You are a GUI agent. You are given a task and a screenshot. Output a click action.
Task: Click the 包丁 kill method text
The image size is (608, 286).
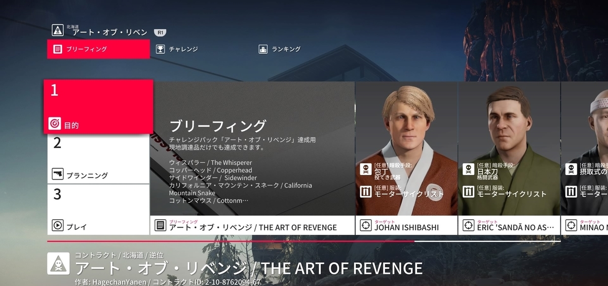point(381,171)
